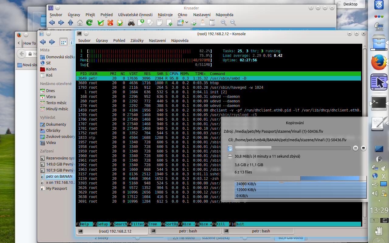This screenshot has width=389, height=243.
Task: Click the copy progress bar
Action: tap(293, 148)
